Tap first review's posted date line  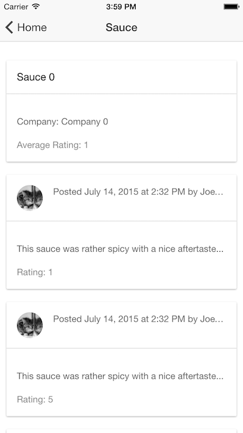click(138, 192)
